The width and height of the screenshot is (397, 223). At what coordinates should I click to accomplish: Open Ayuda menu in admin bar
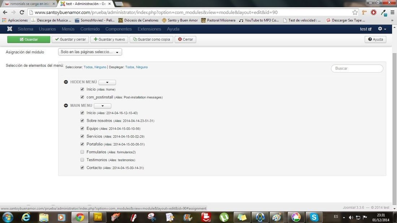coord(173,29)
